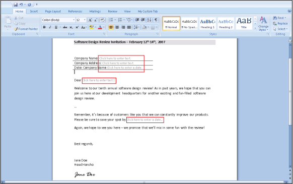This screenshot has height=184, width=293.
Task: Apply the Normal style
Action: (x=171, y=23)
